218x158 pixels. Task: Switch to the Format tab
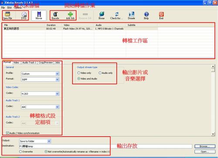click(7, 62)
